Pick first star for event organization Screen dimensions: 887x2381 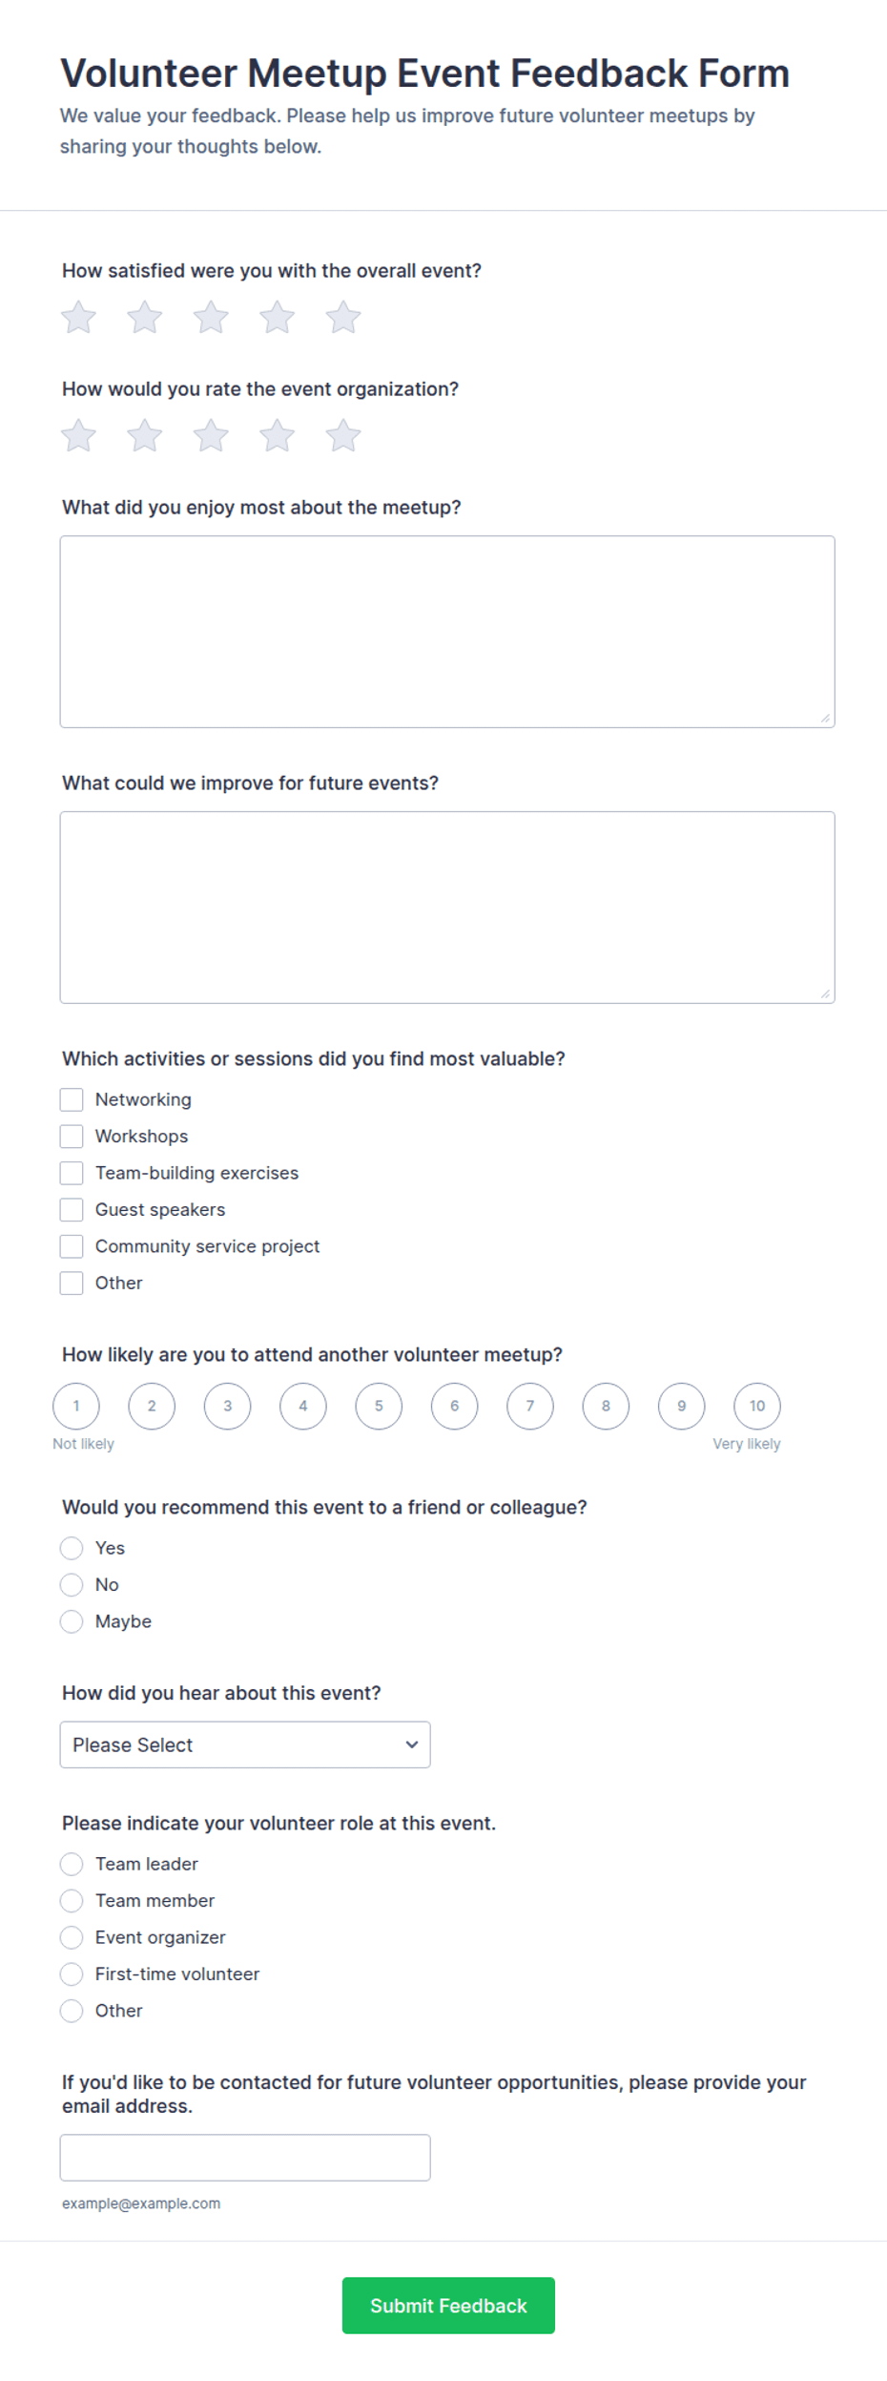tap(78, 436)
